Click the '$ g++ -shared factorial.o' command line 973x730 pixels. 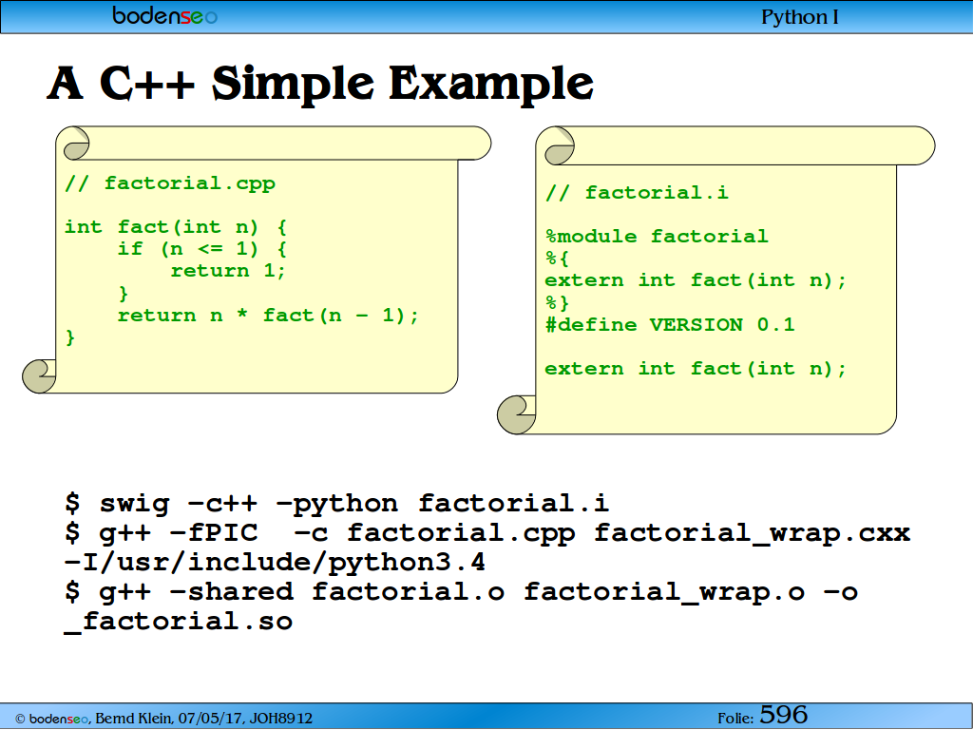coord(461,592)
